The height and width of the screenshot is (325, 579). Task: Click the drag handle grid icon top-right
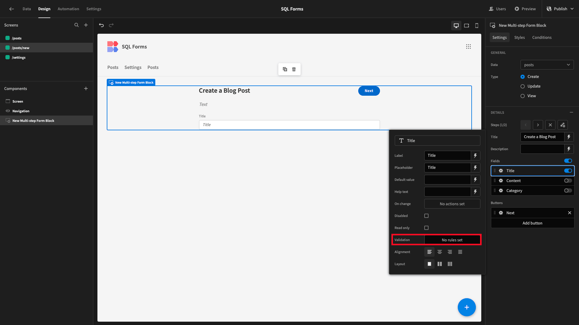(x=468, y=46)
